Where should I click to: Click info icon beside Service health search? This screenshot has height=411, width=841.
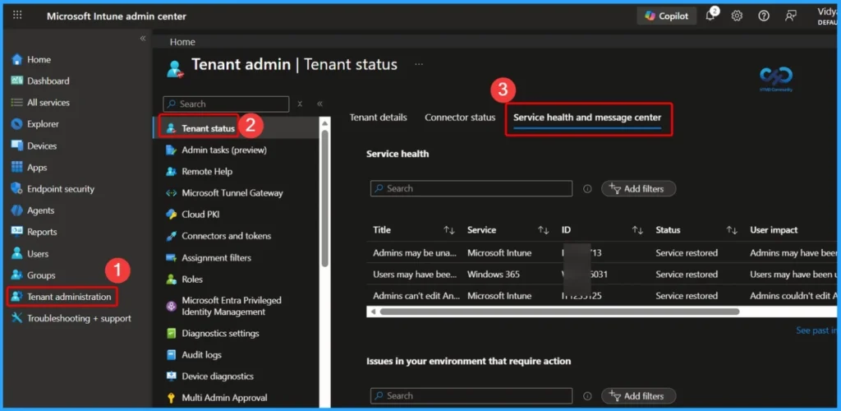(587, 189)
